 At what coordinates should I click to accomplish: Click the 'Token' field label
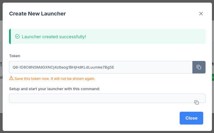tap(15, 56)
